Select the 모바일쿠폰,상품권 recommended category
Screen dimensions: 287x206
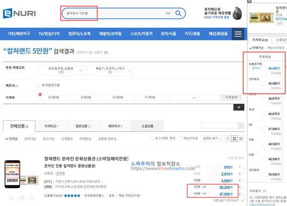click(x=61, y=70)
